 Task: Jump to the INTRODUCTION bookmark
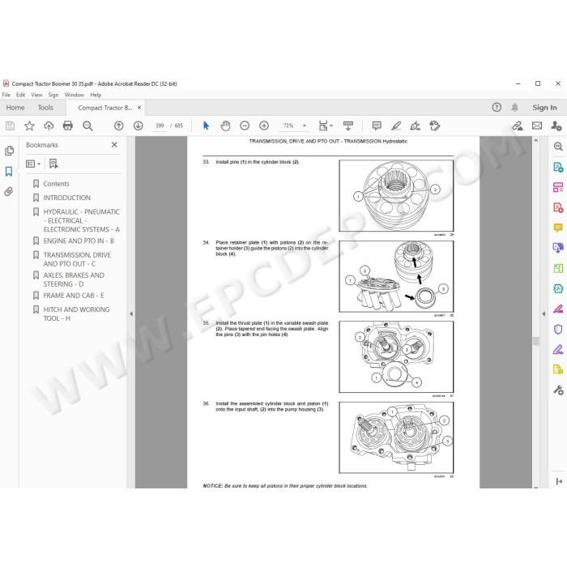coord(67,198)
